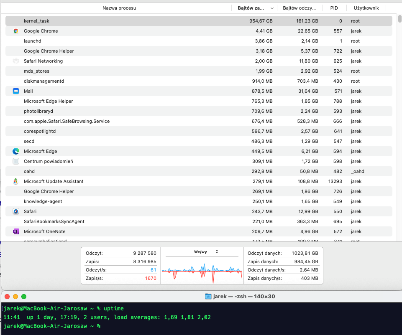Image resolution: width=402 pixels, height=335 pixels.
Task: Select the SafariBookmarksSyncAgent row
Action: coord(199,221)
